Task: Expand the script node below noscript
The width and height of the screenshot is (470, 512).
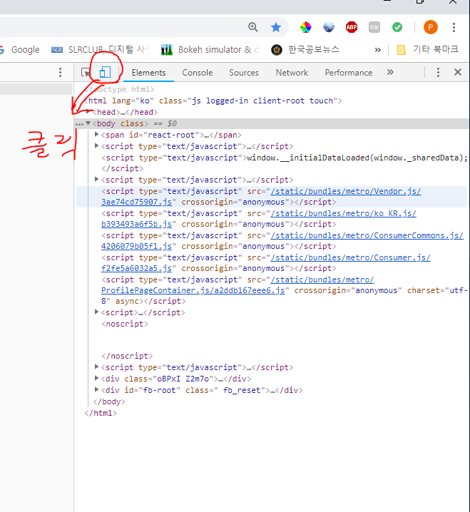Action: click(x=97, y=367)
